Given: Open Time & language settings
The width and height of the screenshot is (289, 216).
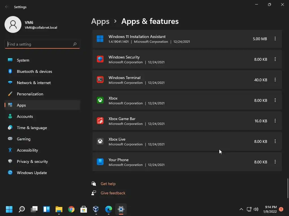Looking at the screenshot, I should coord(42,128).
